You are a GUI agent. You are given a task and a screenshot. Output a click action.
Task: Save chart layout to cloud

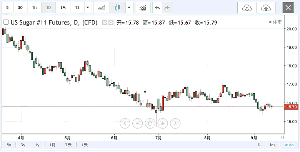click(x=266, y=8)
